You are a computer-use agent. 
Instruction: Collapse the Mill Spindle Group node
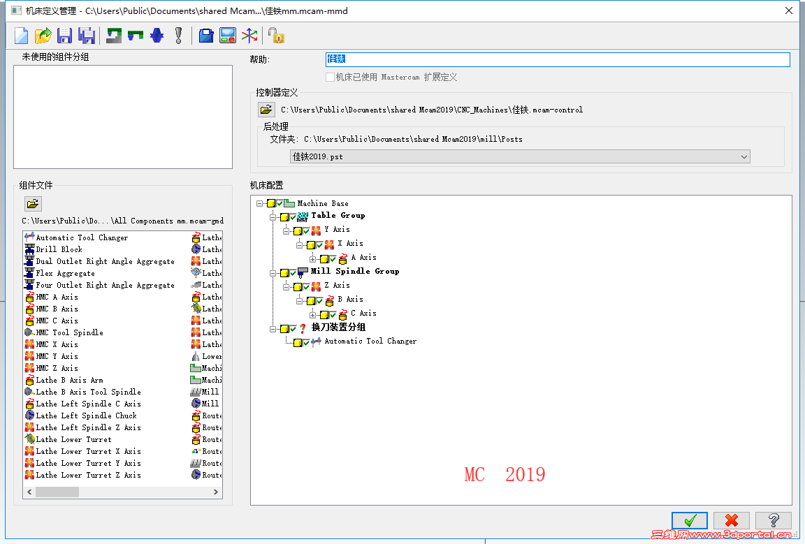tap(273, 272)
